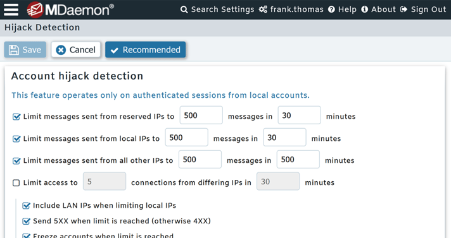This screenshot has height=238, width=451.
Task: Open Search Settings
Action: (217, 9)
